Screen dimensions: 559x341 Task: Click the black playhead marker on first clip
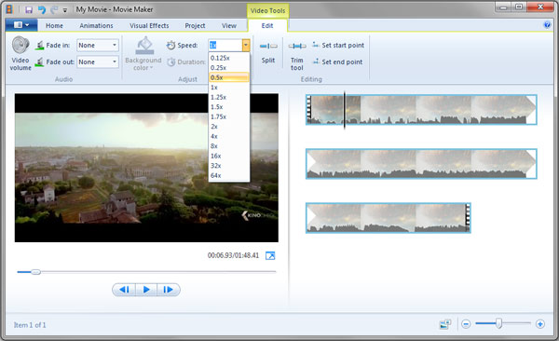(345, 110)
